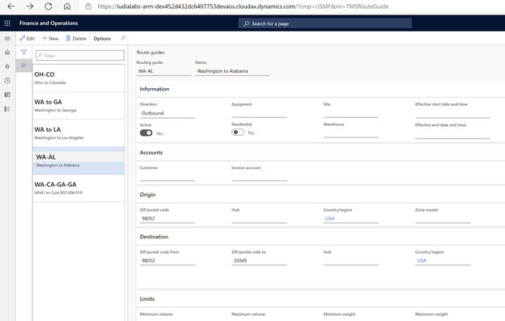The image size is (505, 321).
Task: Open Destination Country/region USA link
Action: pyautogui.click(x=422, y=260)
